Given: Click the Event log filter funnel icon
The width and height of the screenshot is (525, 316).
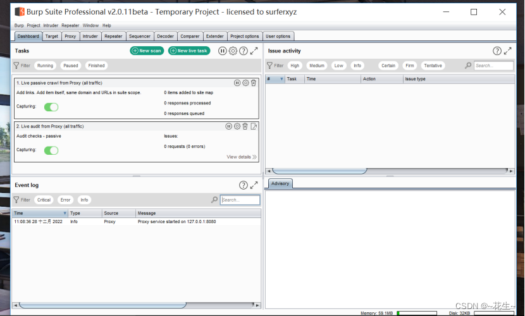Looking at the screenshot, I should (x=16, y=200).
